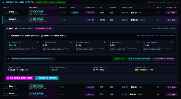Click the Net SM Acceleration value +$1.2K
The height and width of the screenshot is (99, 181).
click(x=54, y=70)
